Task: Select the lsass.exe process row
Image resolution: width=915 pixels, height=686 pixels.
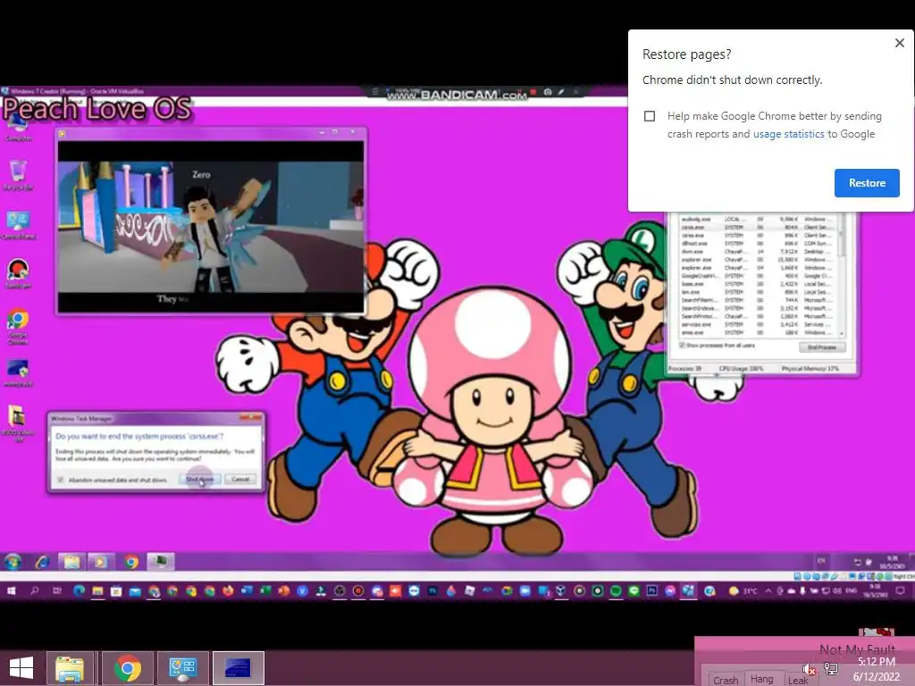Action: [x=758, y=284]
